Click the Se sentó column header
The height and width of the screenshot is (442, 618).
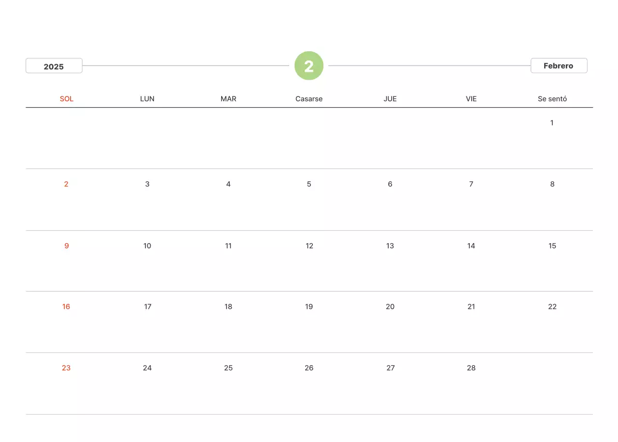pos(552,99)
